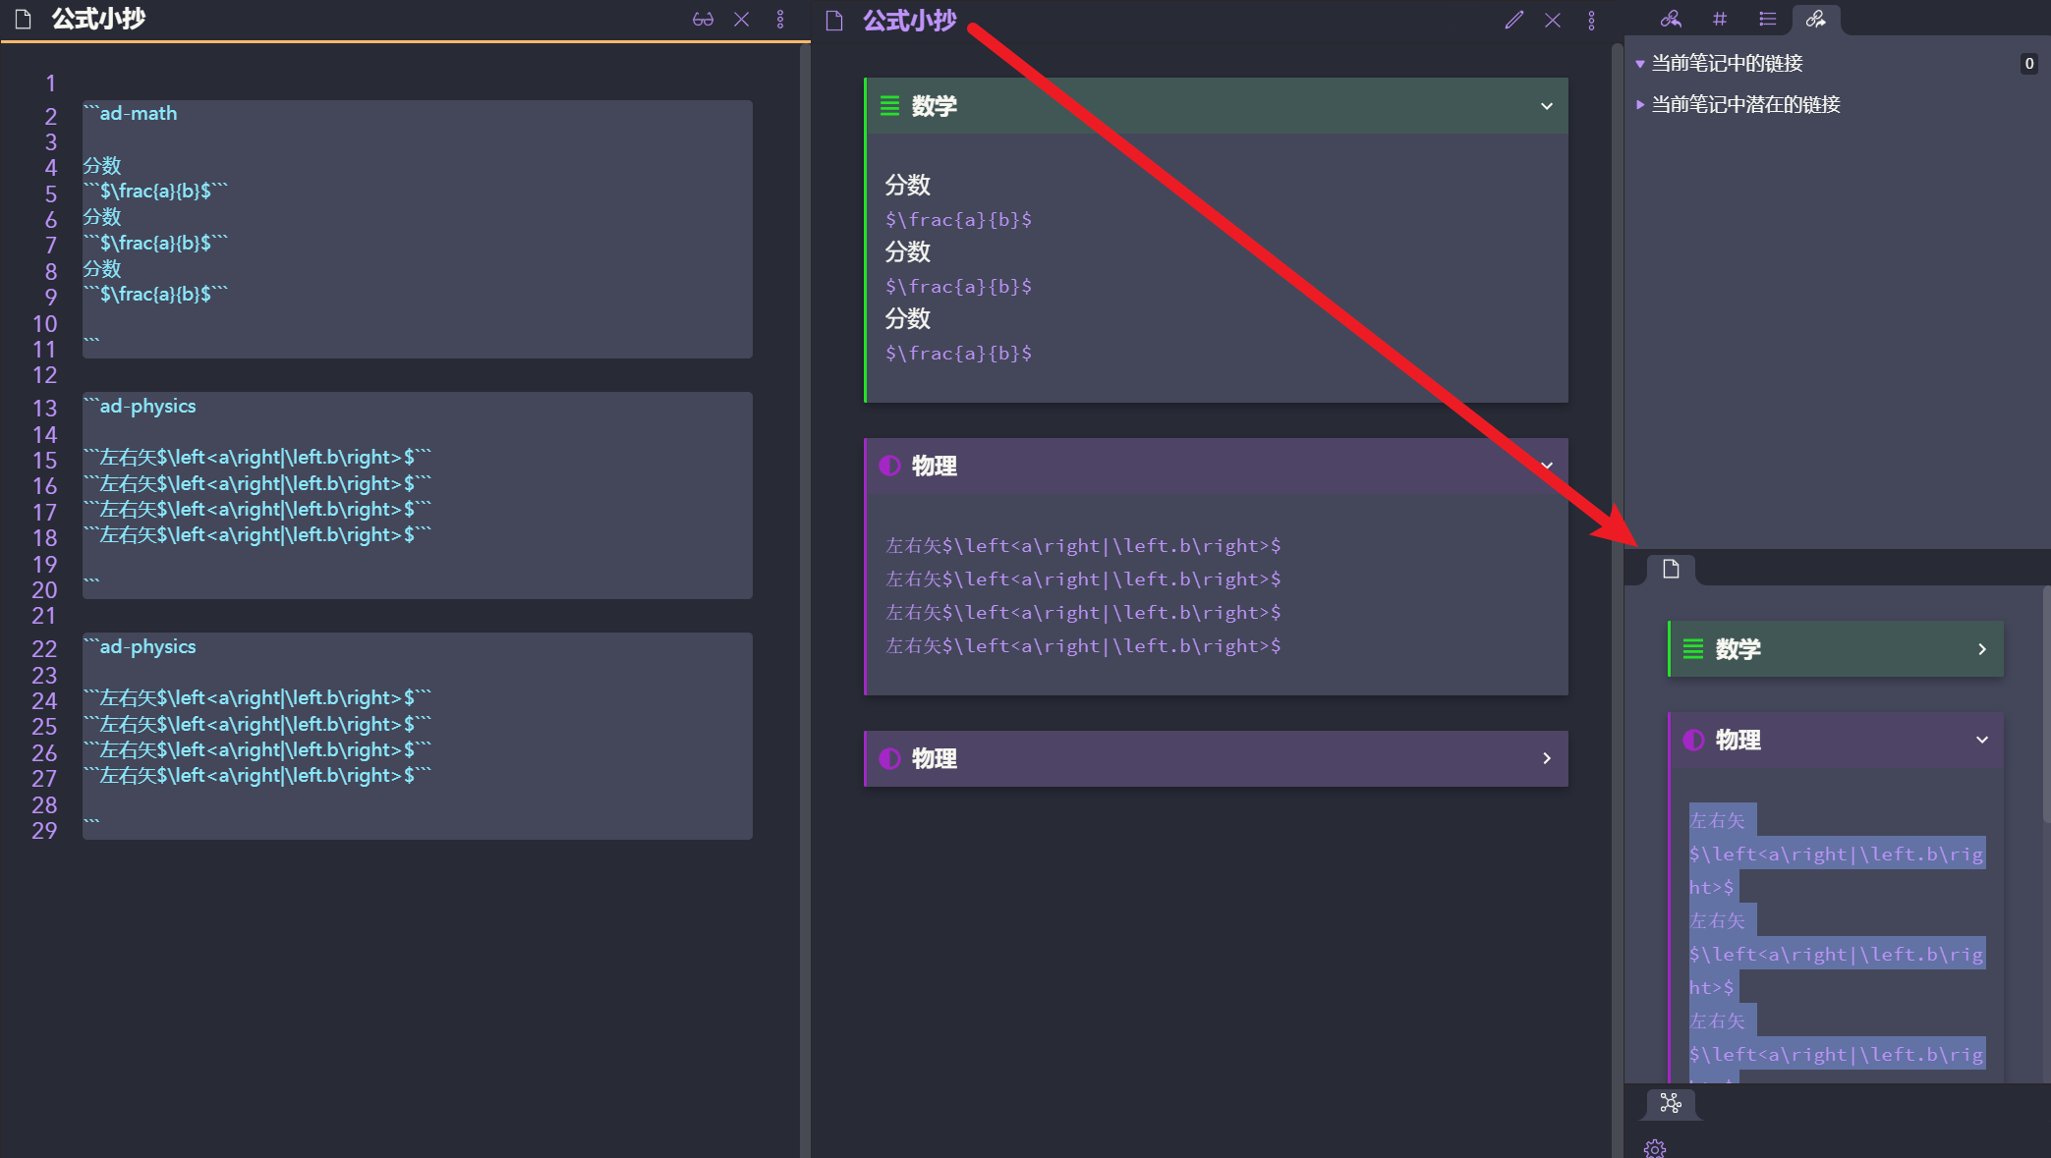This screenshot has width=2051, height=1158.
Task: Open settings gear at bottom of sidebar
Action: coord(1655,1148)
